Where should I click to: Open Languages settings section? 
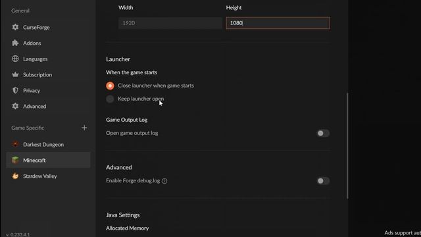[48, 59]
